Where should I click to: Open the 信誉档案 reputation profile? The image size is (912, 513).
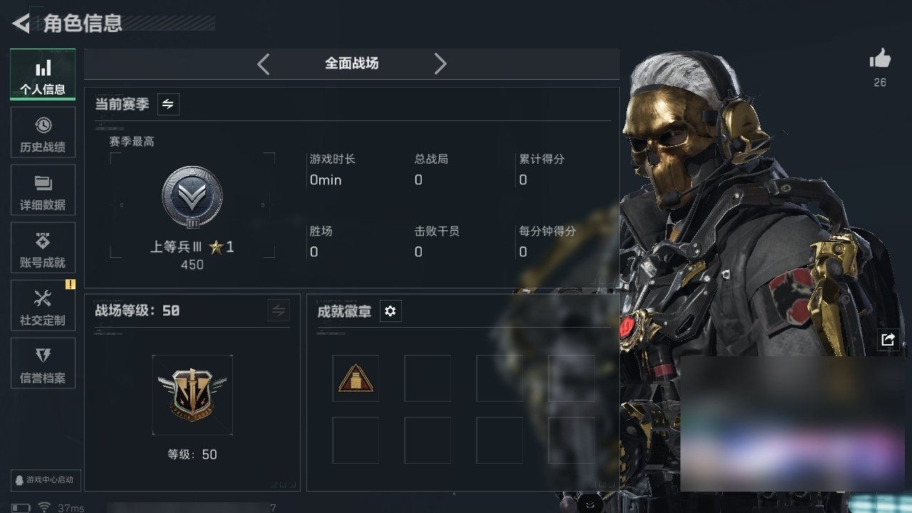click(43, 363)
